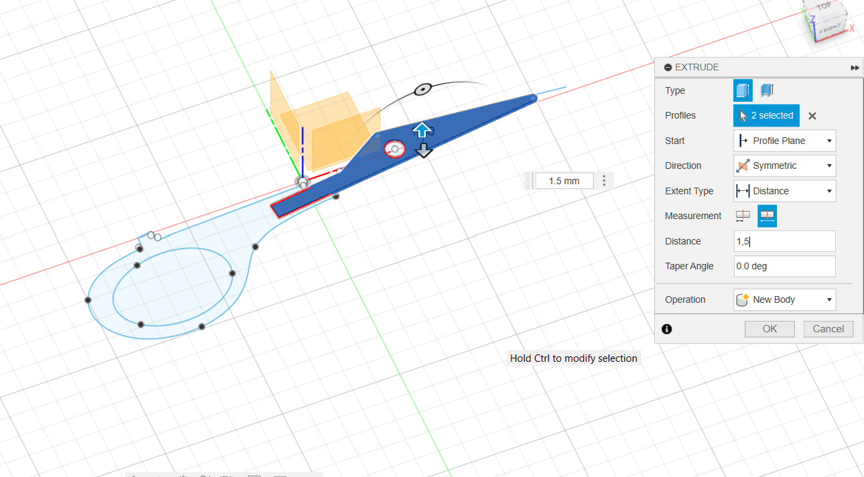Click the grey down-arrow extrude manipulator
Viewport: 864px width, 477px height.
point(423,150)
